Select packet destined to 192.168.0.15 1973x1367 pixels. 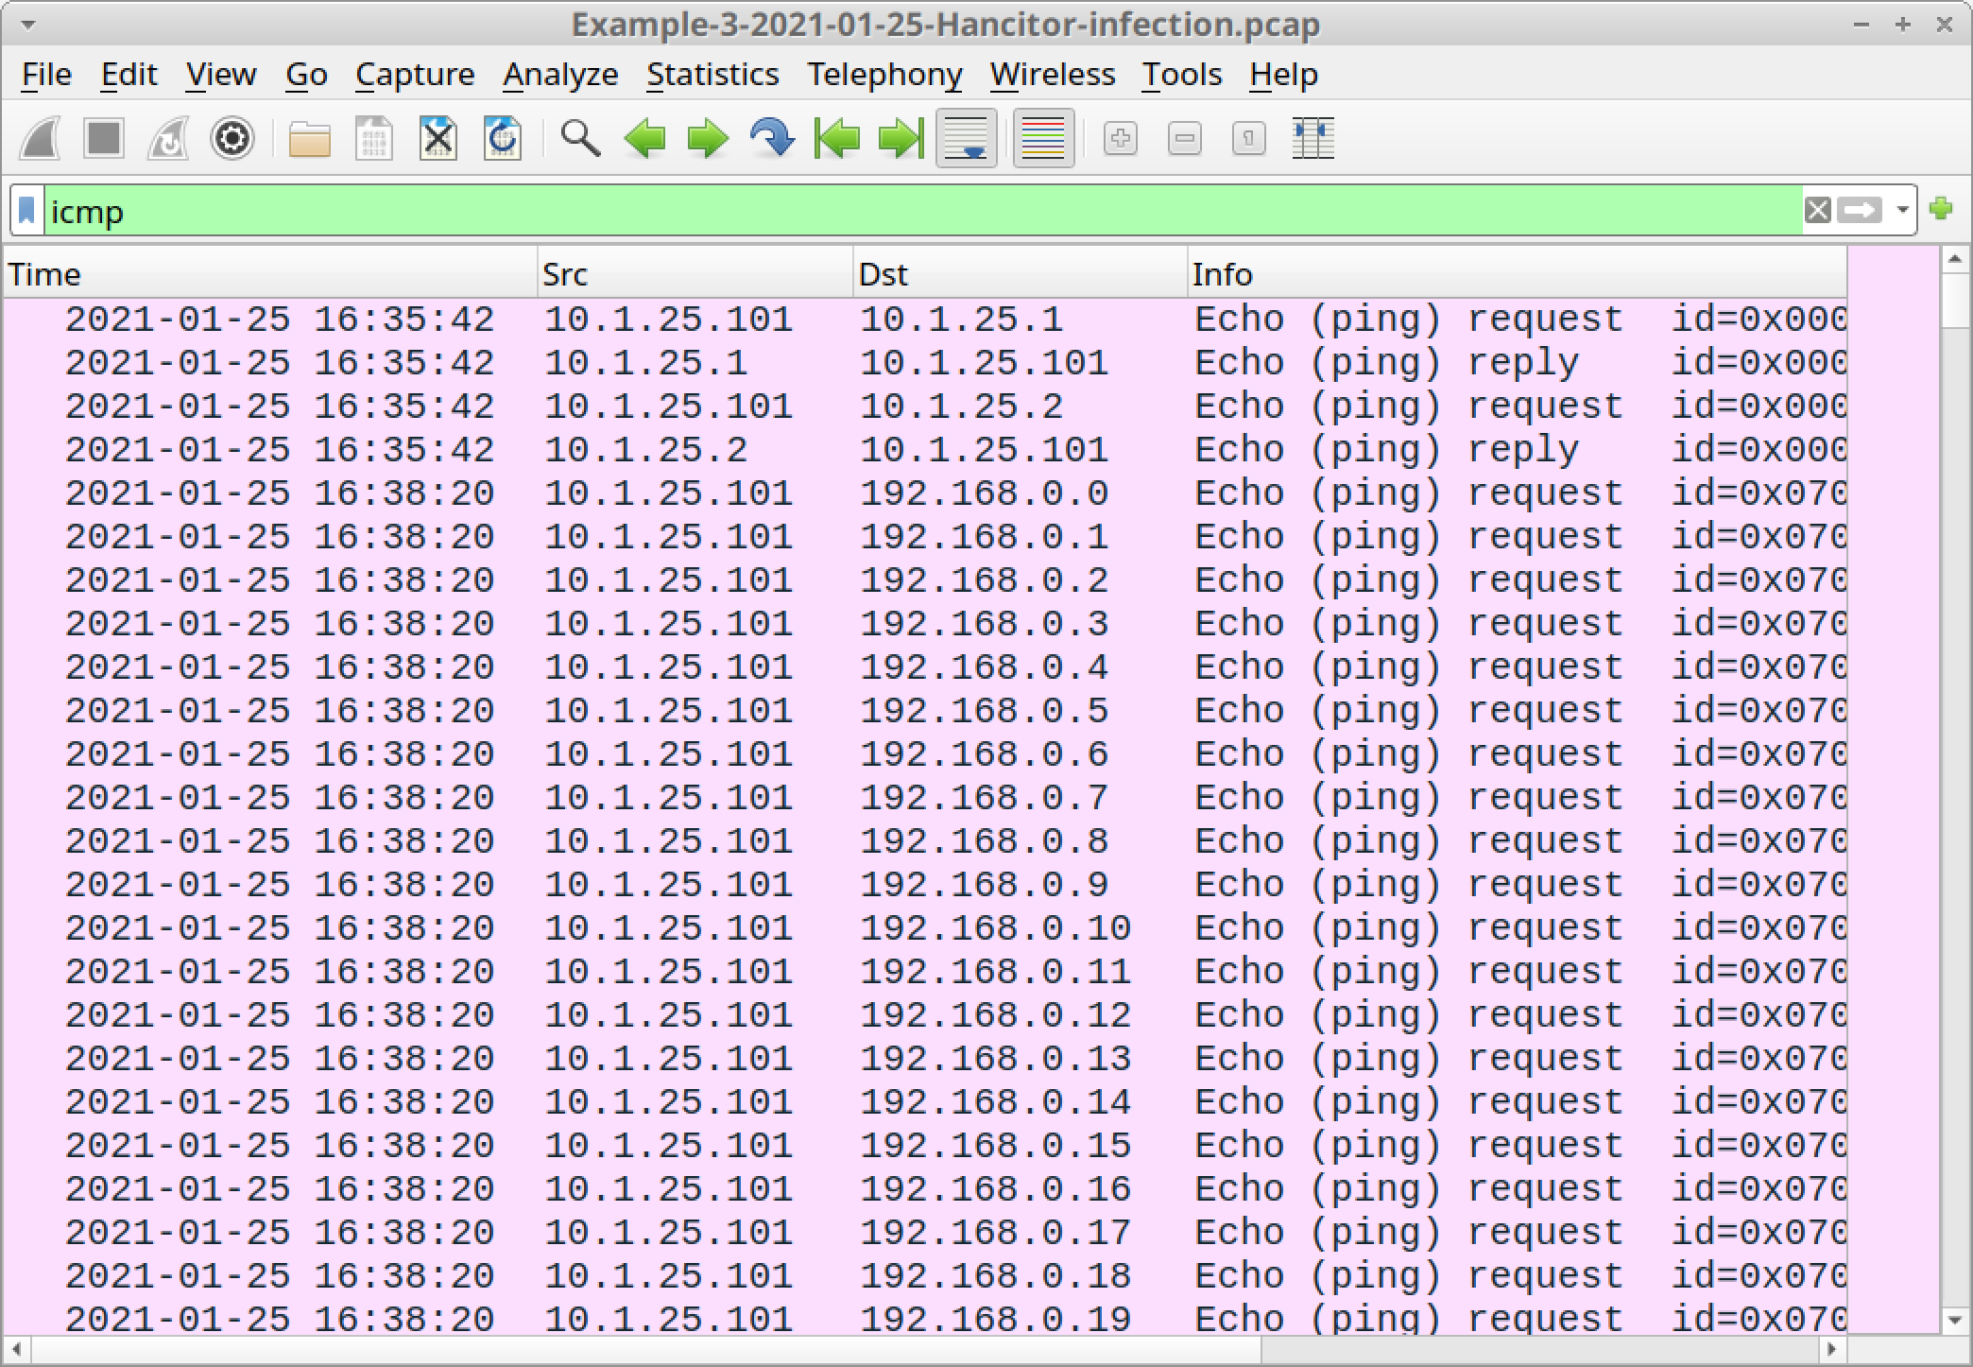(x=925, y=1146)
